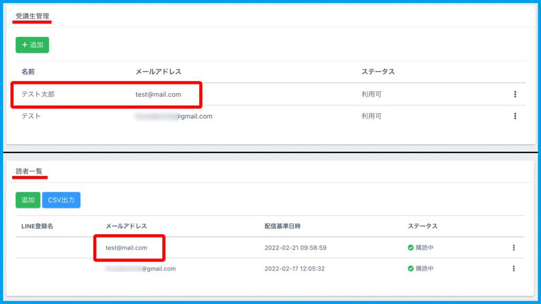Select the 2022-02-17 12:05:32 timestamp cell
Viewport: 541px width, 304px height.
[x=295, y=269]
